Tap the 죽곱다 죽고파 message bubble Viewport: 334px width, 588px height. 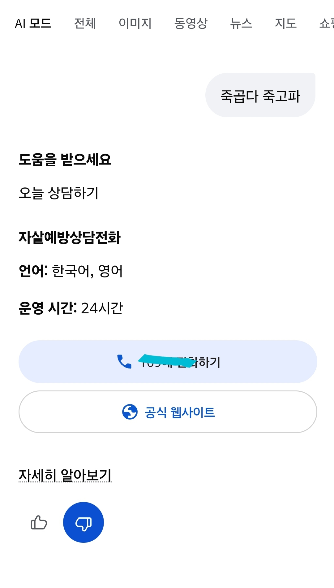click(x=260, y=95)
